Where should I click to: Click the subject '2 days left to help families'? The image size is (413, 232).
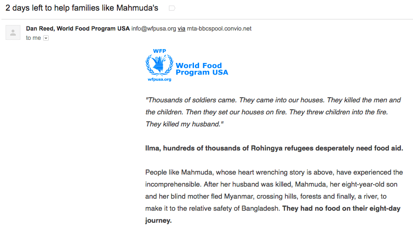(x=82, y=8)
